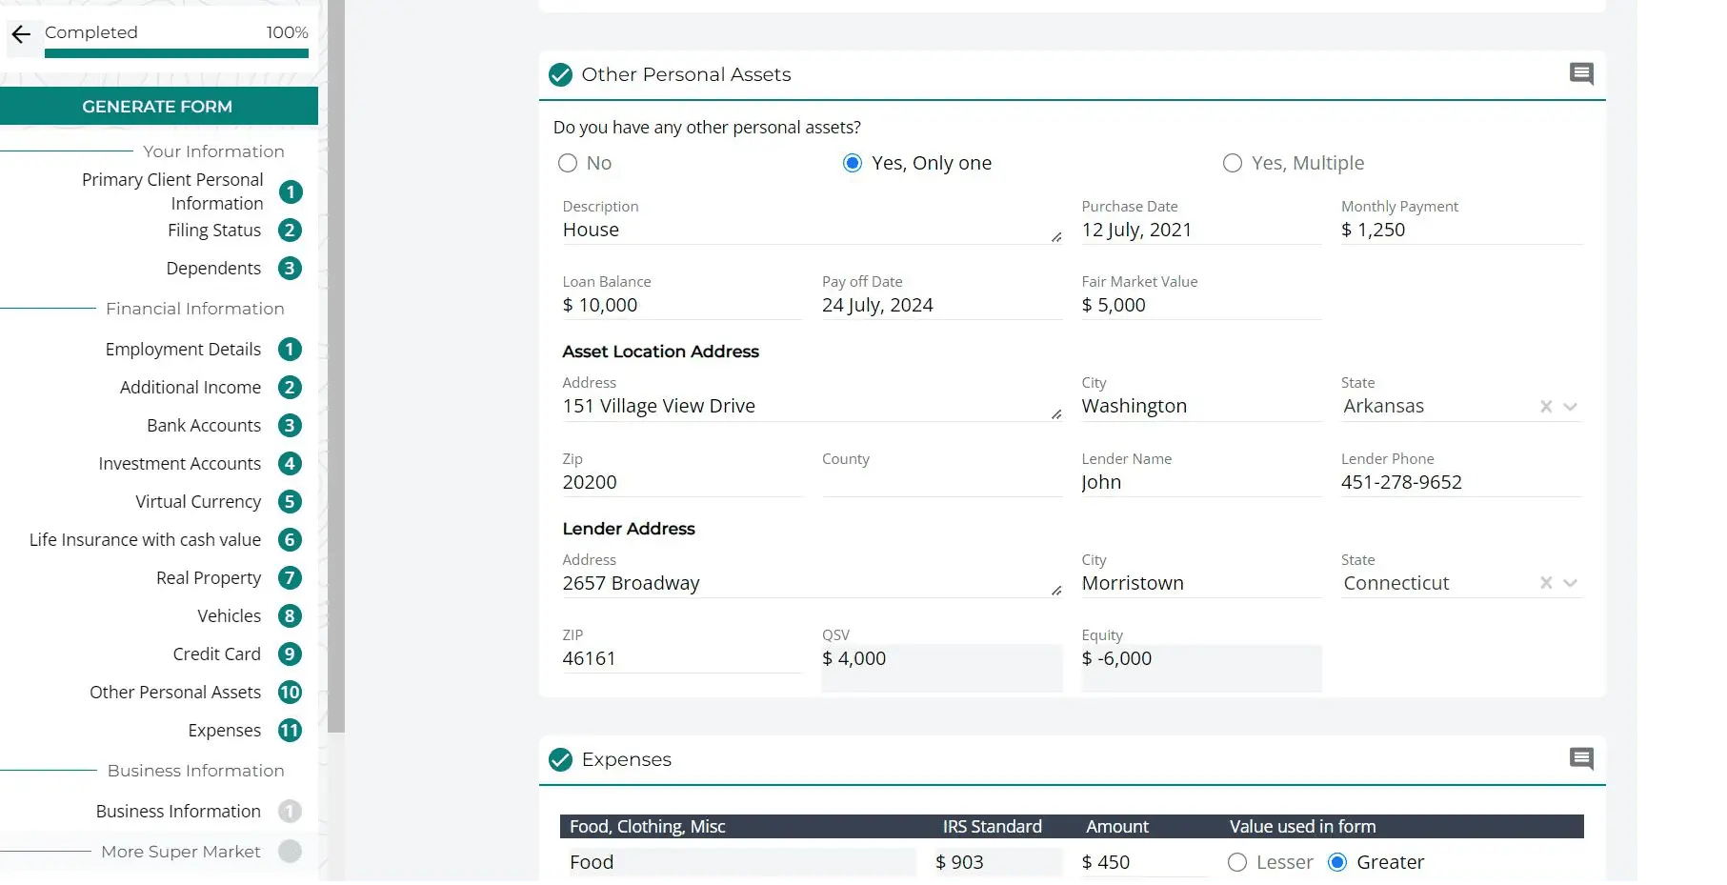The image size is (1727, 885).
Task: Click the Expenses green checkmark icon
Action: (561, 759)
